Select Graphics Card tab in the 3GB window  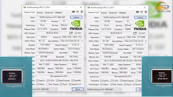(29, 12)
